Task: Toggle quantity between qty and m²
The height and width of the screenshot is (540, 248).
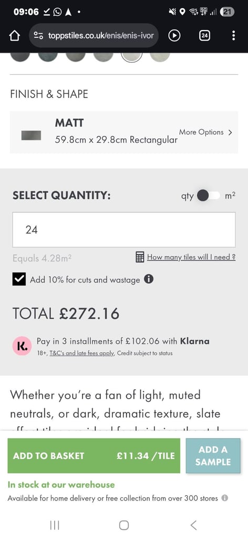Action: 208,196
